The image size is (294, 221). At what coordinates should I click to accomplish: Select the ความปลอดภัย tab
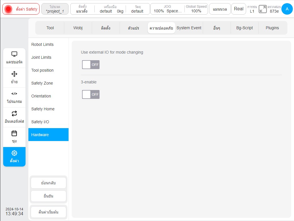pos(161,28)
